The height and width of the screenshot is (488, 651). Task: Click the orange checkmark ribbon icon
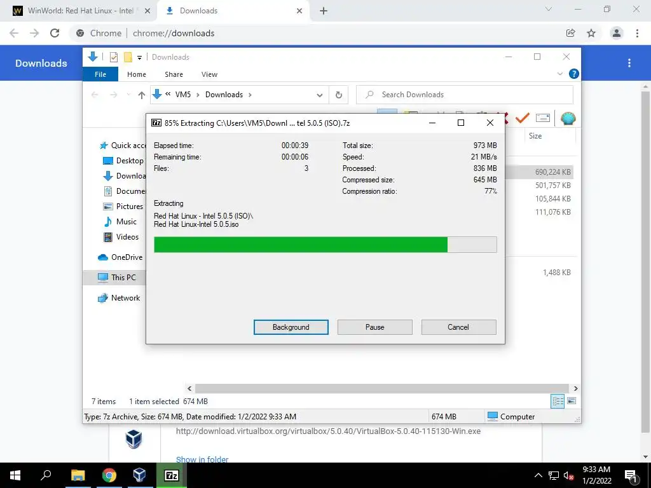coord(523,118)
